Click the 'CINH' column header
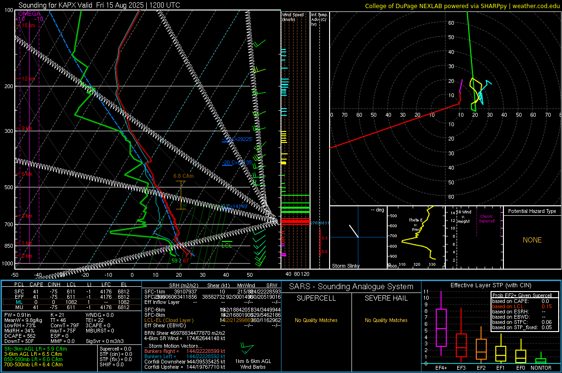 54,284
